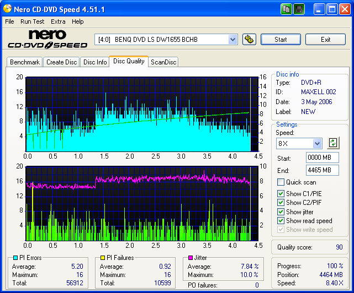Switch to the Benchmark tab
The height and width of the screenshot is (293, 354).
[x=25, y=62]
